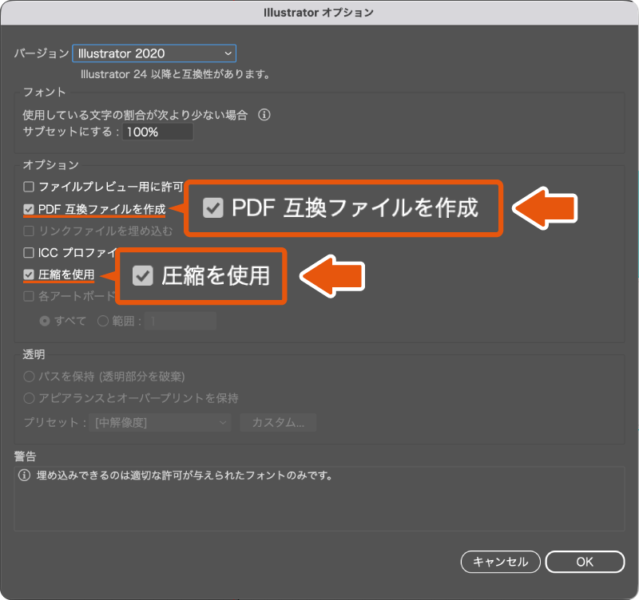Select the すべて radio button
Screen dimensions: 639x600
[45, 322]
